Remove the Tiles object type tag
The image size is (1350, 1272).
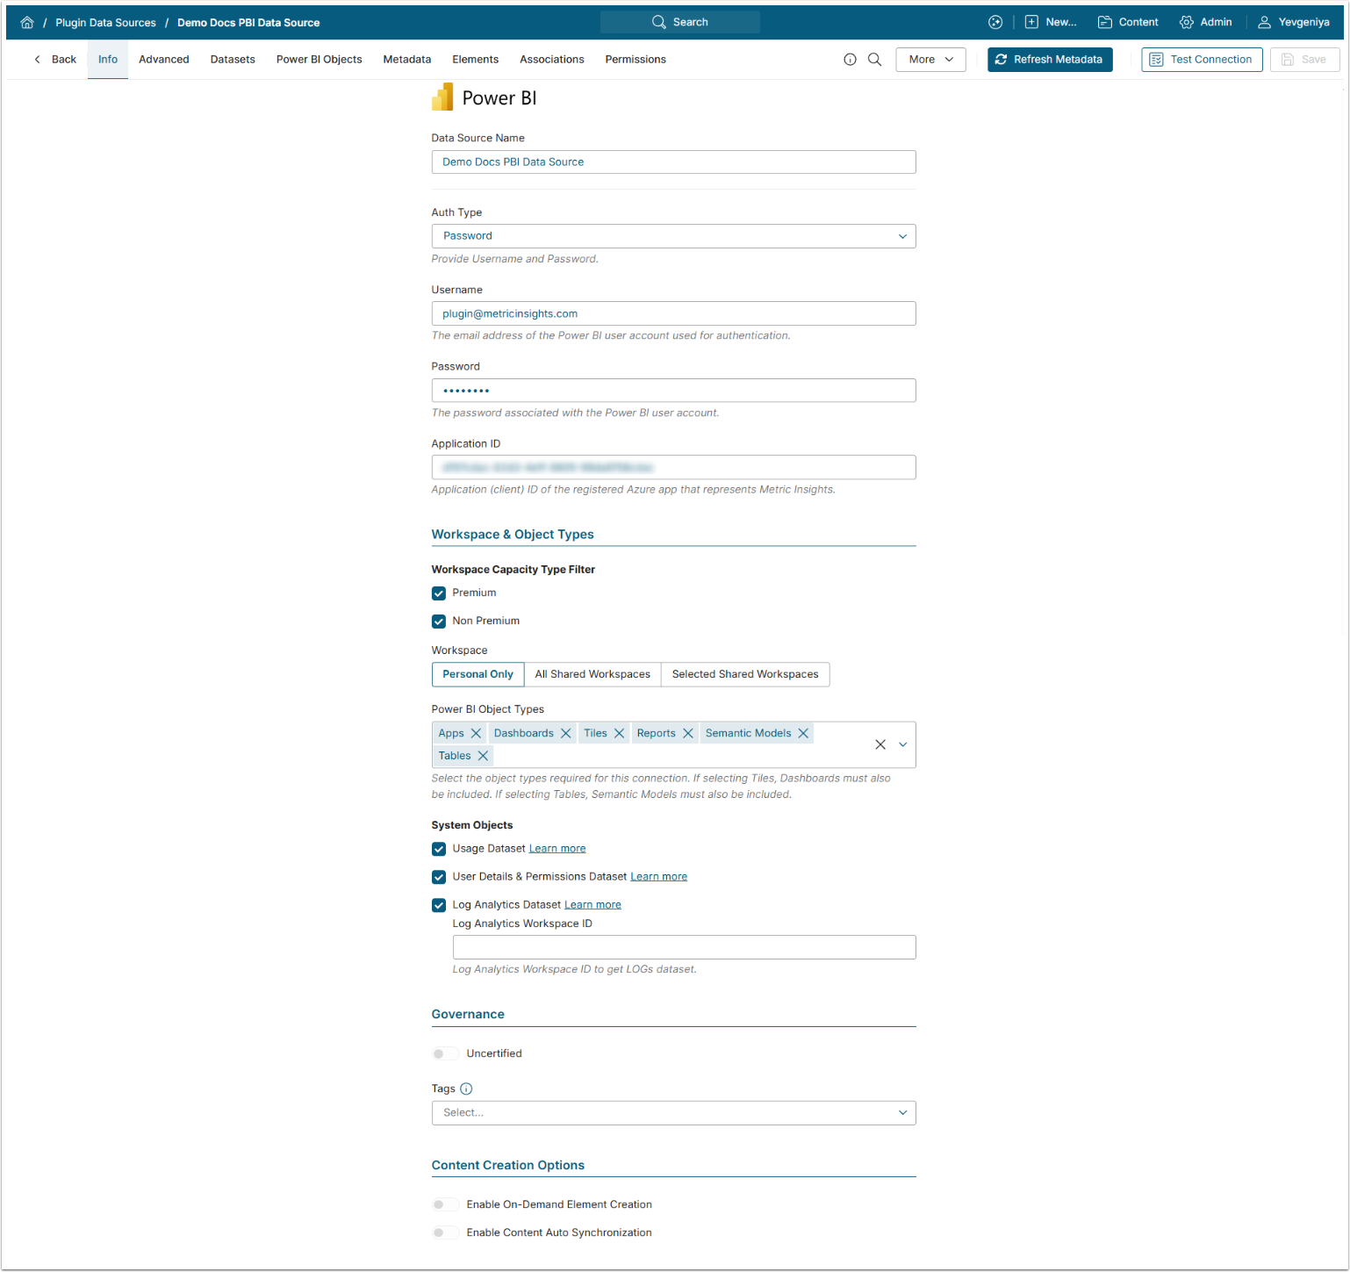(x=620, y=734)
